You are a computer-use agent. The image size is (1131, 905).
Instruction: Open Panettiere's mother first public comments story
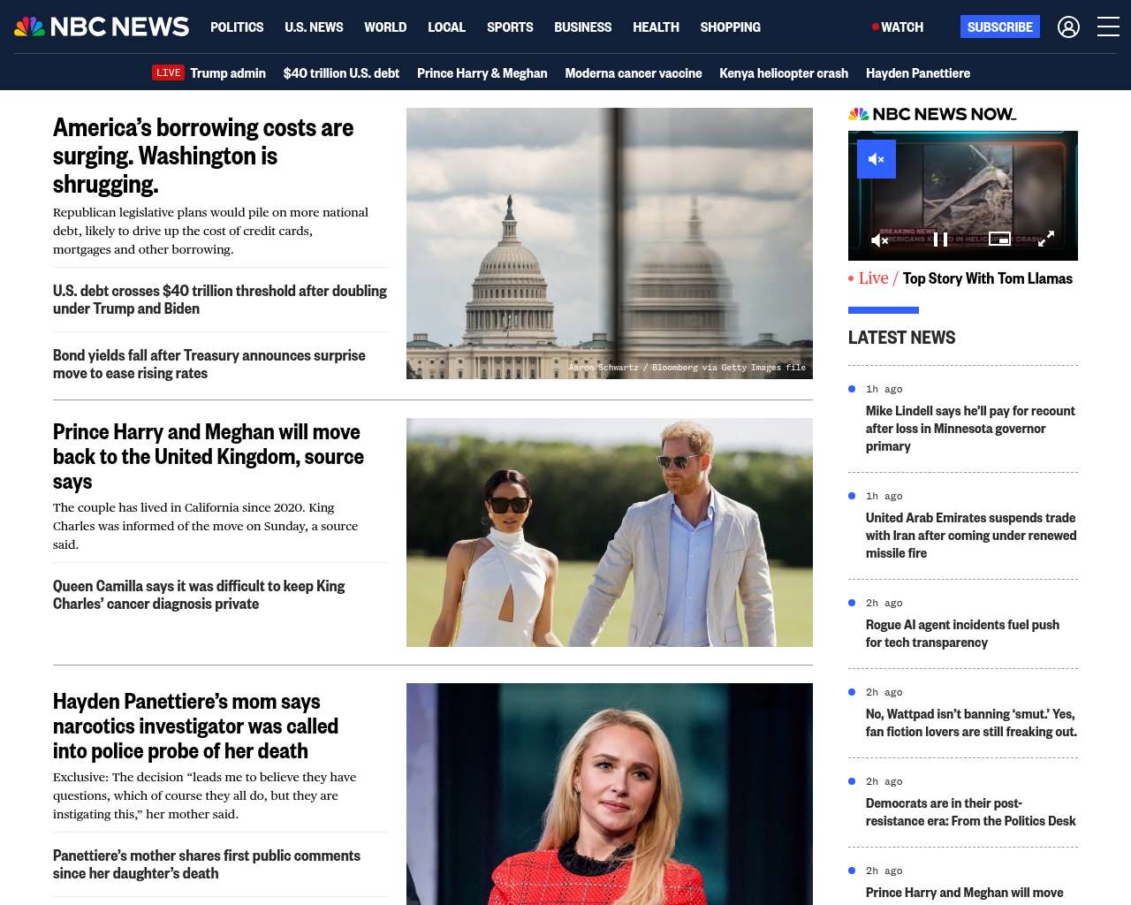click(x=207, y=864)
